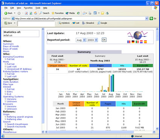Click the green Bandwidth summary header
160x139 pixels.
pos(143,66)
